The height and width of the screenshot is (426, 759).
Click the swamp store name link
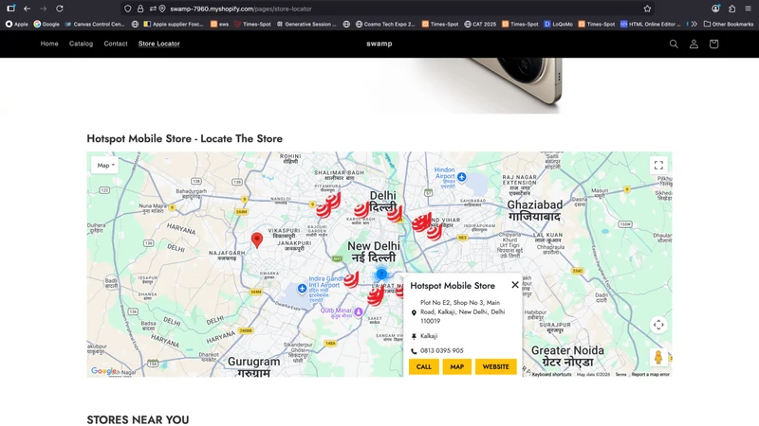[379, 44]
